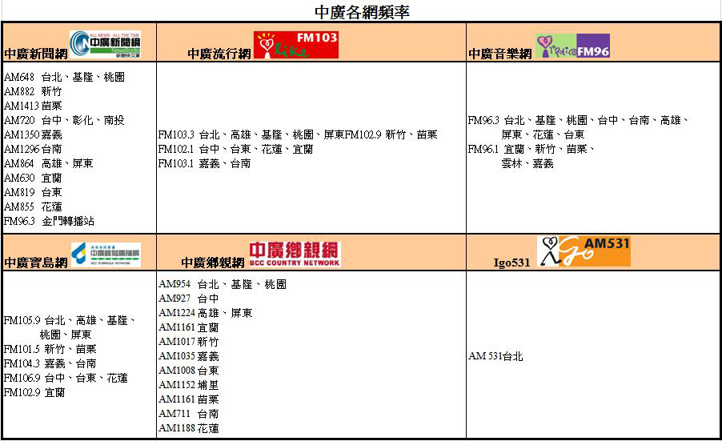Select the title 中廣各網頻率
This screenshot has height=441, width=722.
tap(362, 12)
